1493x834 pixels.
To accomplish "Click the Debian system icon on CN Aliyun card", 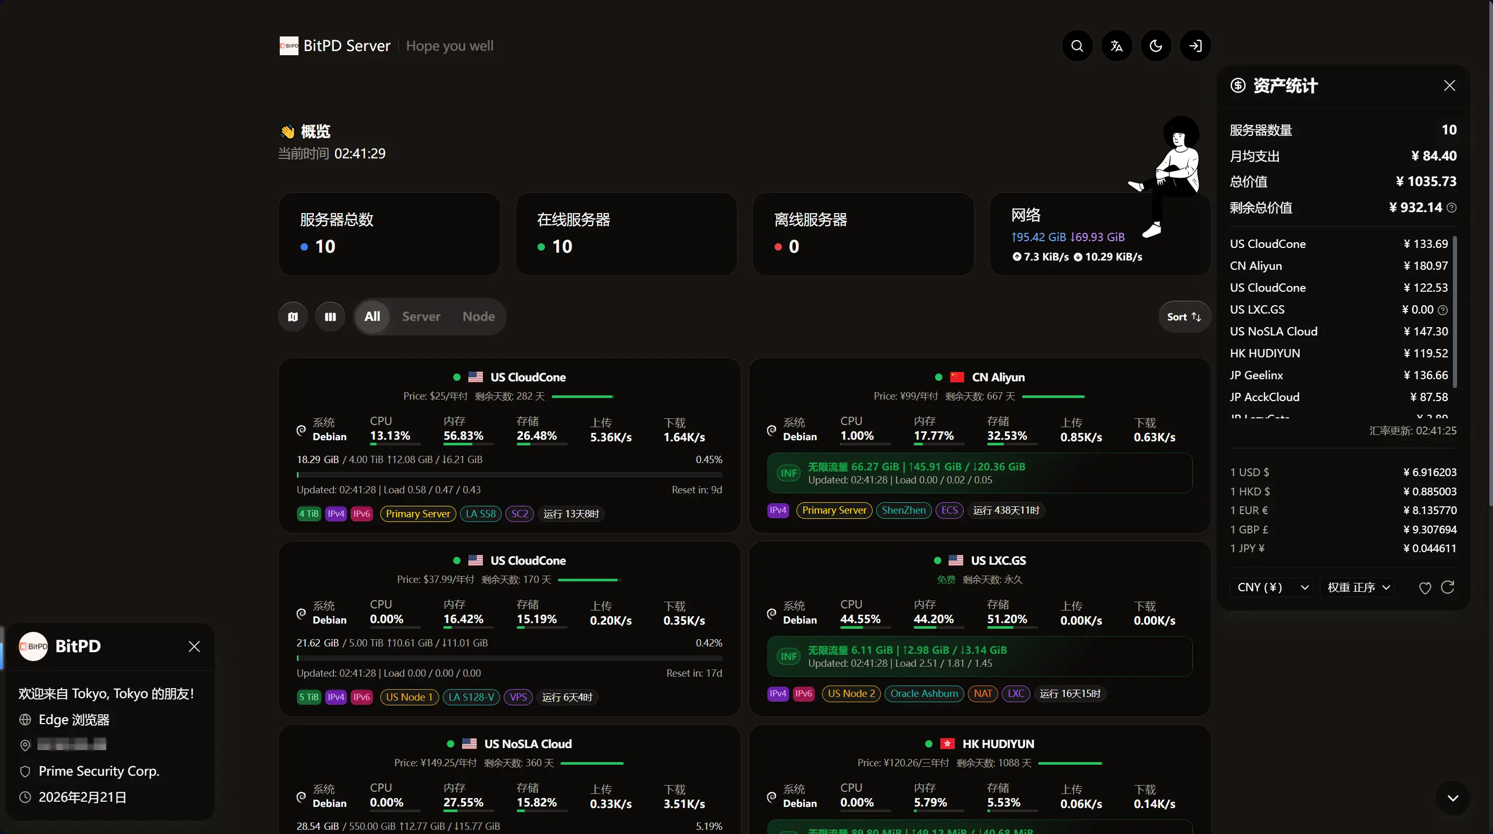I will pyautogui.click(x=772, y=430).
